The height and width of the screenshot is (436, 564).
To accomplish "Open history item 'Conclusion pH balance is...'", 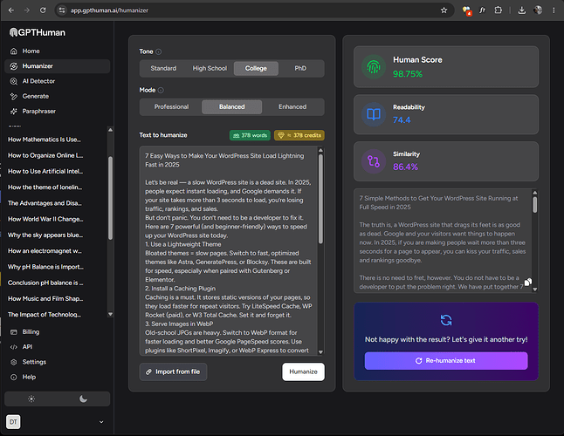I will [x=45, y=283].
